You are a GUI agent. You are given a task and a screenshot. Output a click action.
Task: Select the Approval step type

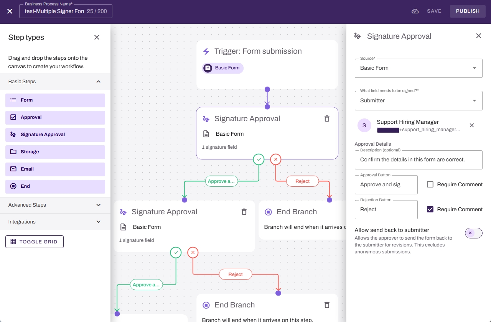[x=55, y=117]
